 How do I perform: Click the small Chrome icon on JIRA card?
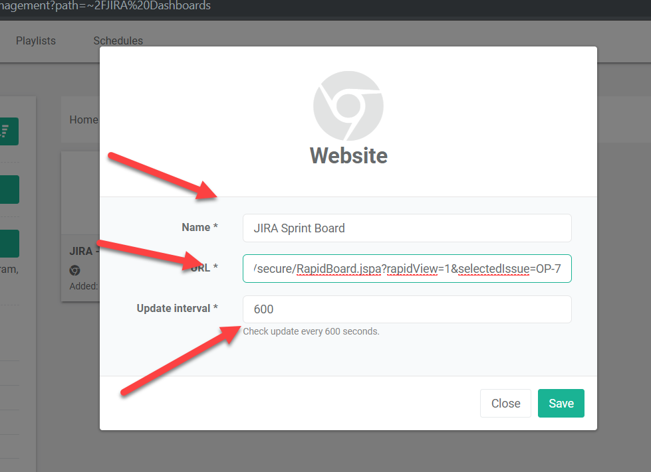(x=74, y=271)
